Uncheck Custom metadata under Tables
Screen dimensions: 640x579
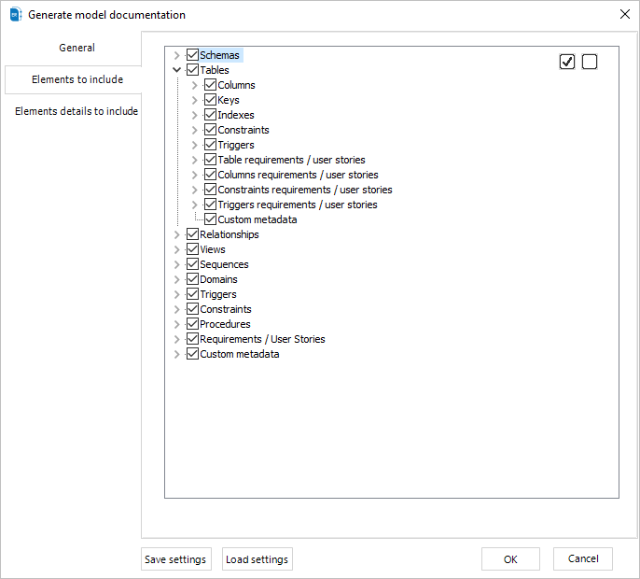[210, 219]
